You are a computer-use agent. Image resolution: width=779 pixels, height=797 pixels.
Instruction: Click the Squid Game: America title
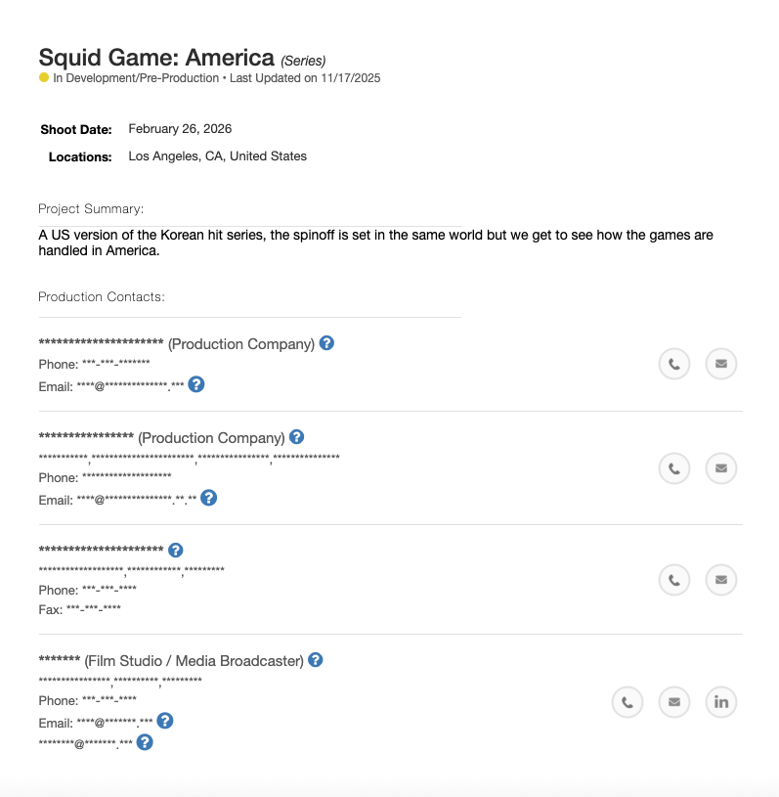tap(156, 57)
